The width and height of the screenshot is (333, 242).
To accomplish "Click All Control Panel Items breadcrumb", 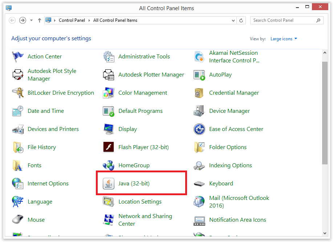I will pos(115,20).
